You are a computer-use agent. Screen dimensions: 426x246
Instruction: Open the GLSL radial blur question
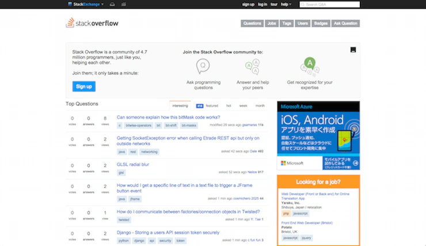tap(133, 164)
